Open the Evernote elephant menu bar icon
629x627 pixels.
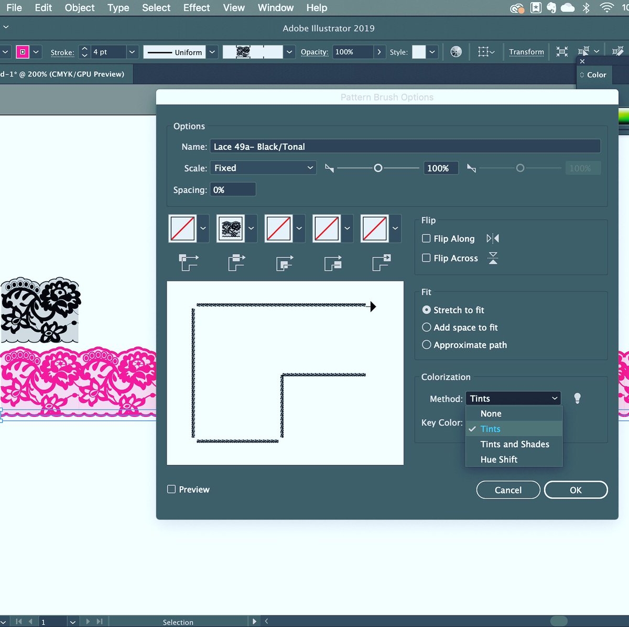point(551,7)
